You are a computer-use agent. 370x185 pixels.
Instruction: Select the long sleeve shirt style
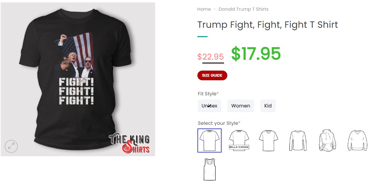tap(298, 141)
